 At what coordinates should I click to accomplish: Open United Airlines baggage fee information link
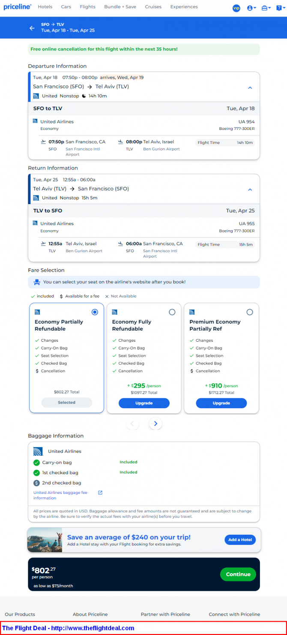pyautogui.click(x=60, y=495)
